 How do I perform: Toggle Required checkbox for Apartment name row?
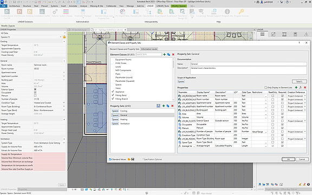(282, 103)
